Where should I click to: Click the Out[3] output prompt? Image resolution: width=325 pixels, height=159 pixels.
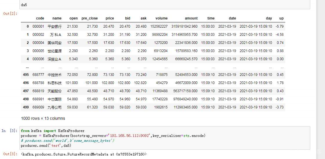10,154
